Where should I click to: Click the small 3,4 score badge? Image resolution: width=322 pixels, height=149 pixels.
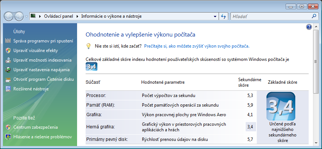coord(92,67)
